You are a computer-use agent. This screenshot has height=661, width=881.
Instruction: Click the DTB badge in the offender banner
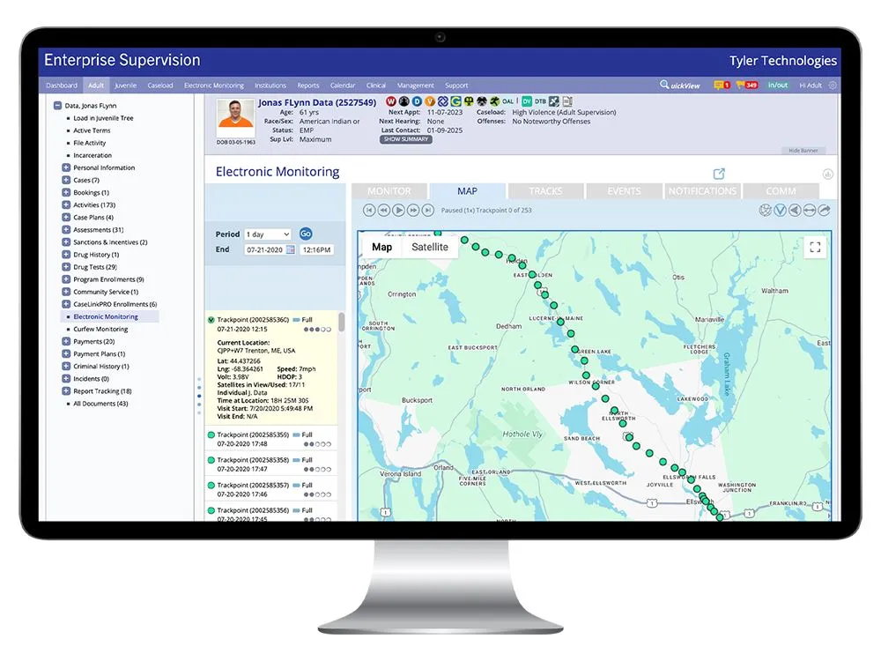point(541,101)
